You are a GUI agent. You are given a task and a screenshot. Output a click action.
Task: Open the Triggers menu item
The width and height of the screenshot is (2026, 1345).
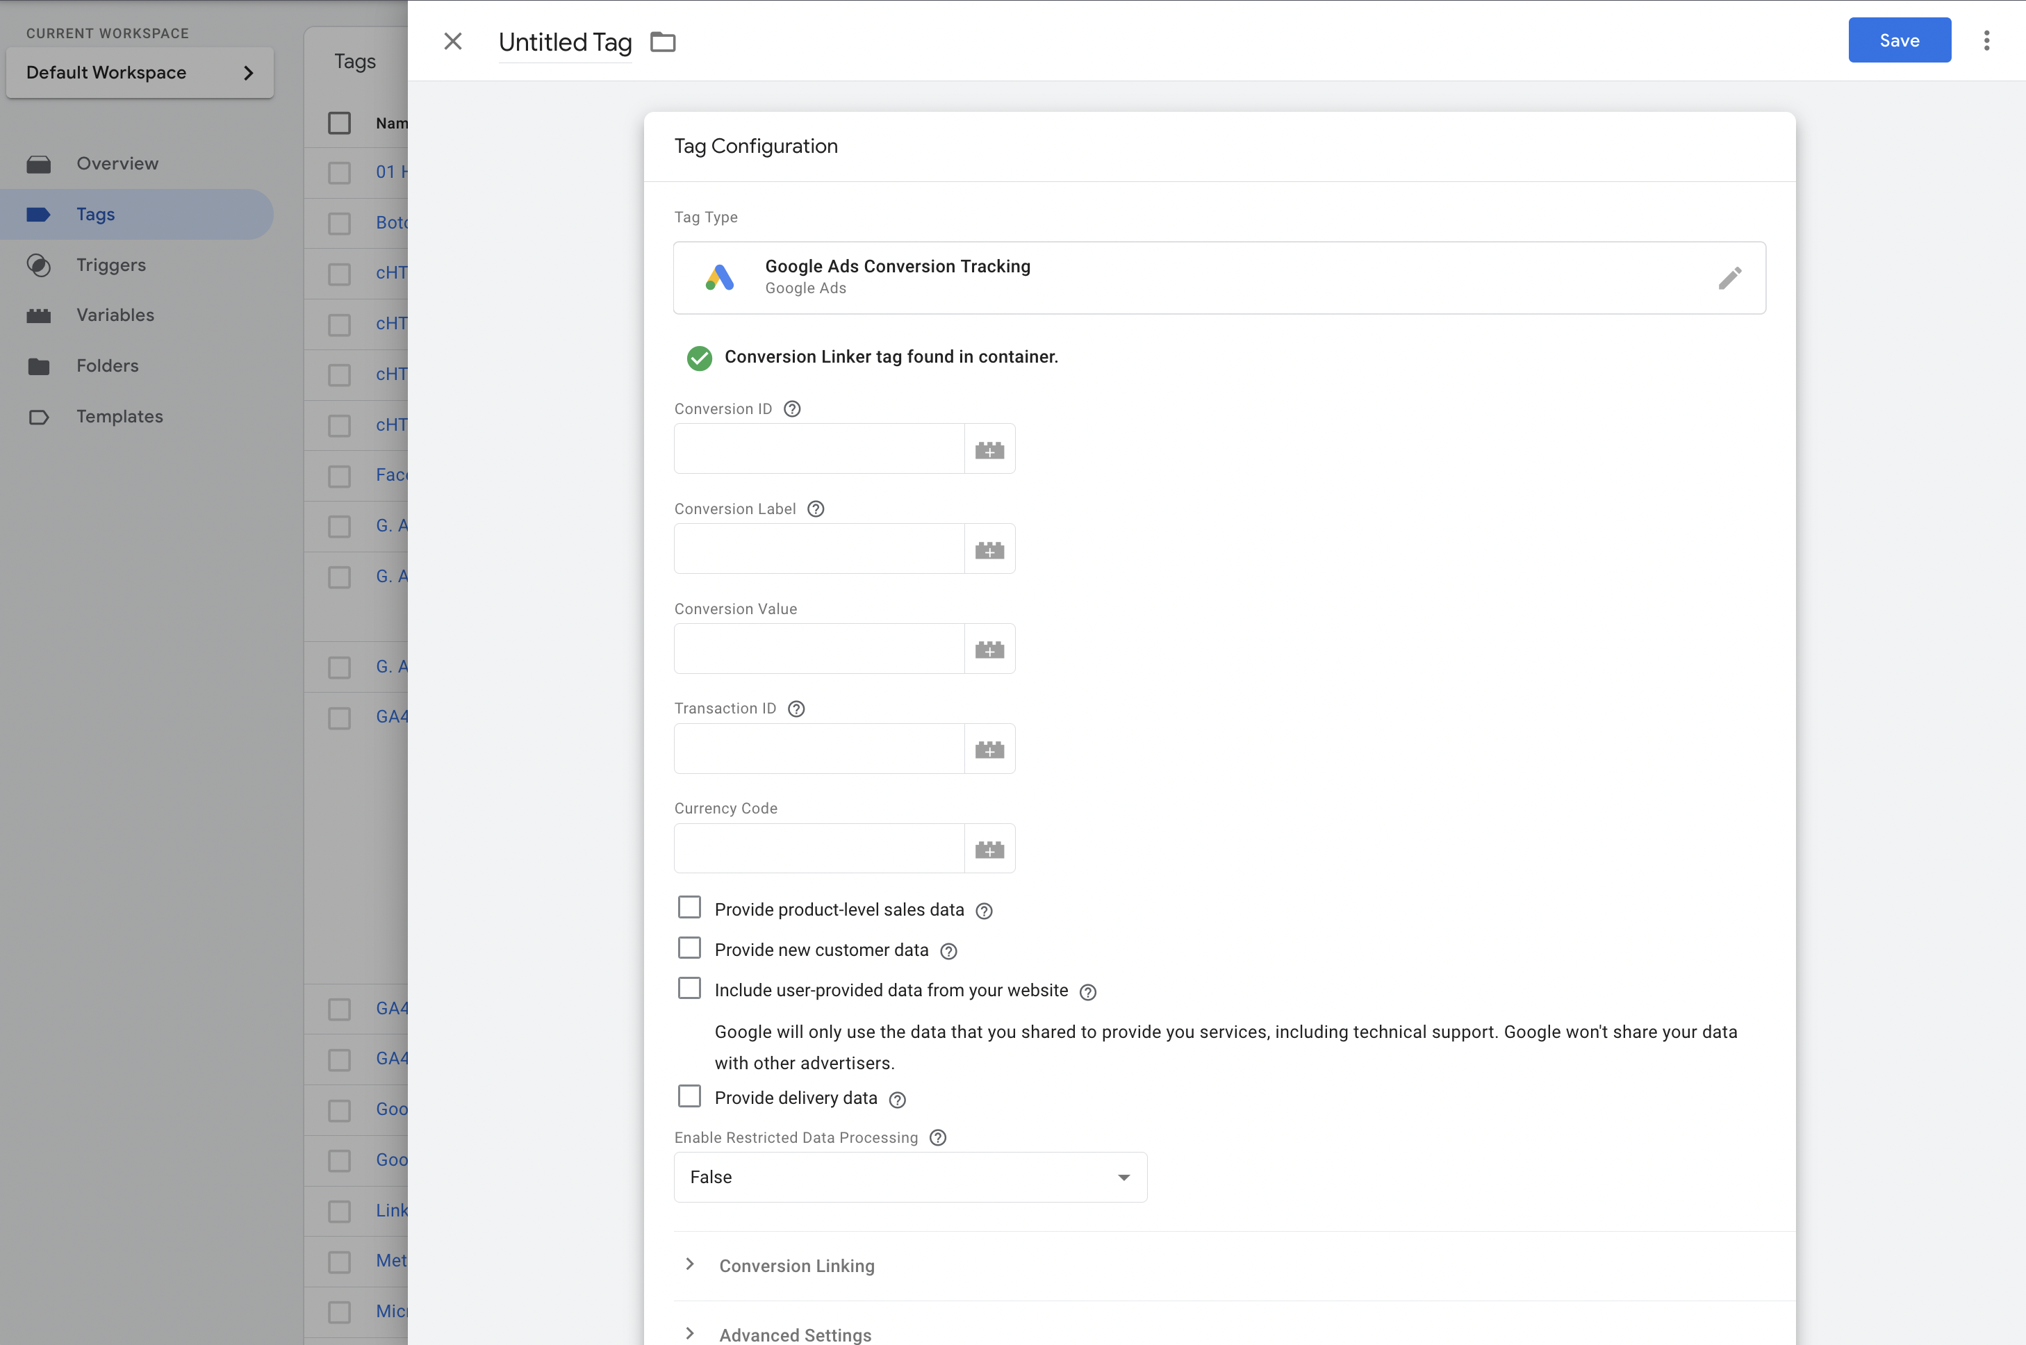111,264
